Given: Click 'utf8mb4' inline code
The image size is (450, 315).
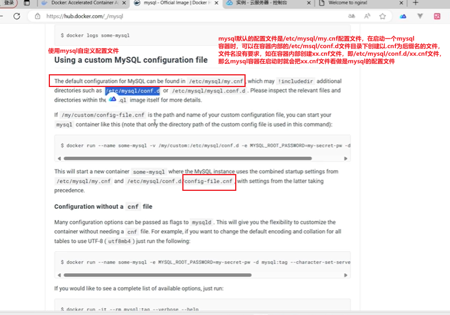Looking at the screenshot, I should click(x=120, y=241).
